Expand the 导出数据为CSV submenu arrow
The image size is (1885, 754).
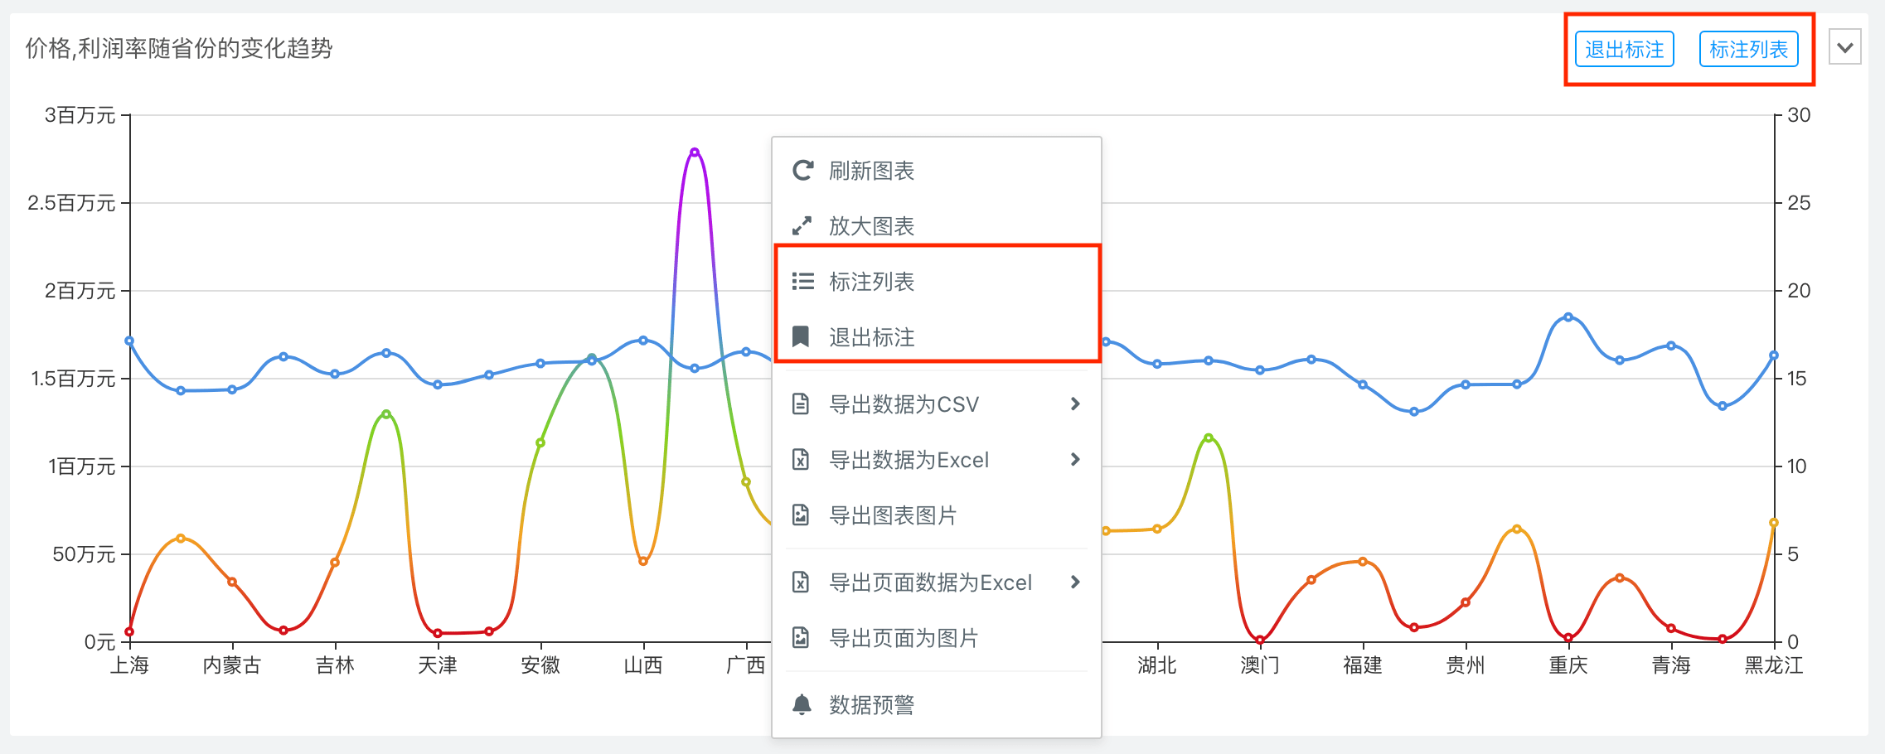click(1075, 404)
